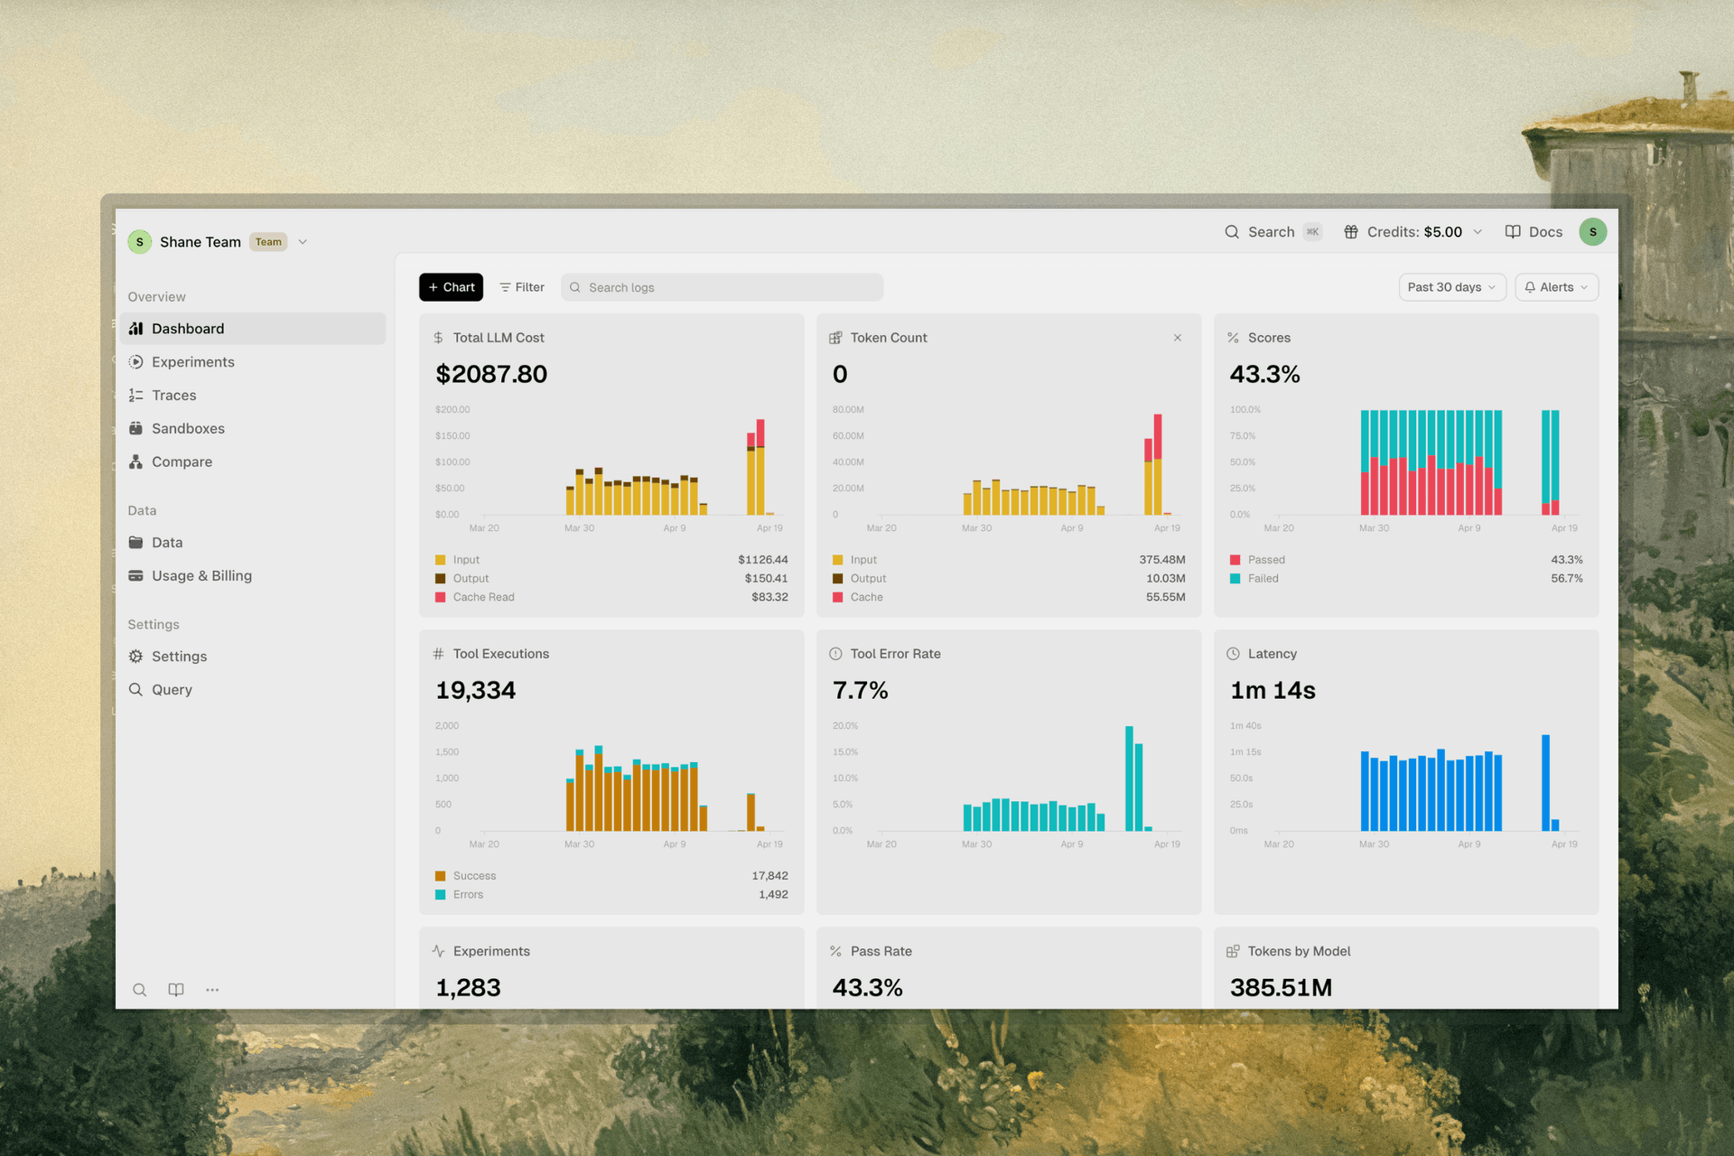The image size is (1734, 1156).
Task: Open the ellipsis menu at sidebar bottom
Action: point(212,990)
